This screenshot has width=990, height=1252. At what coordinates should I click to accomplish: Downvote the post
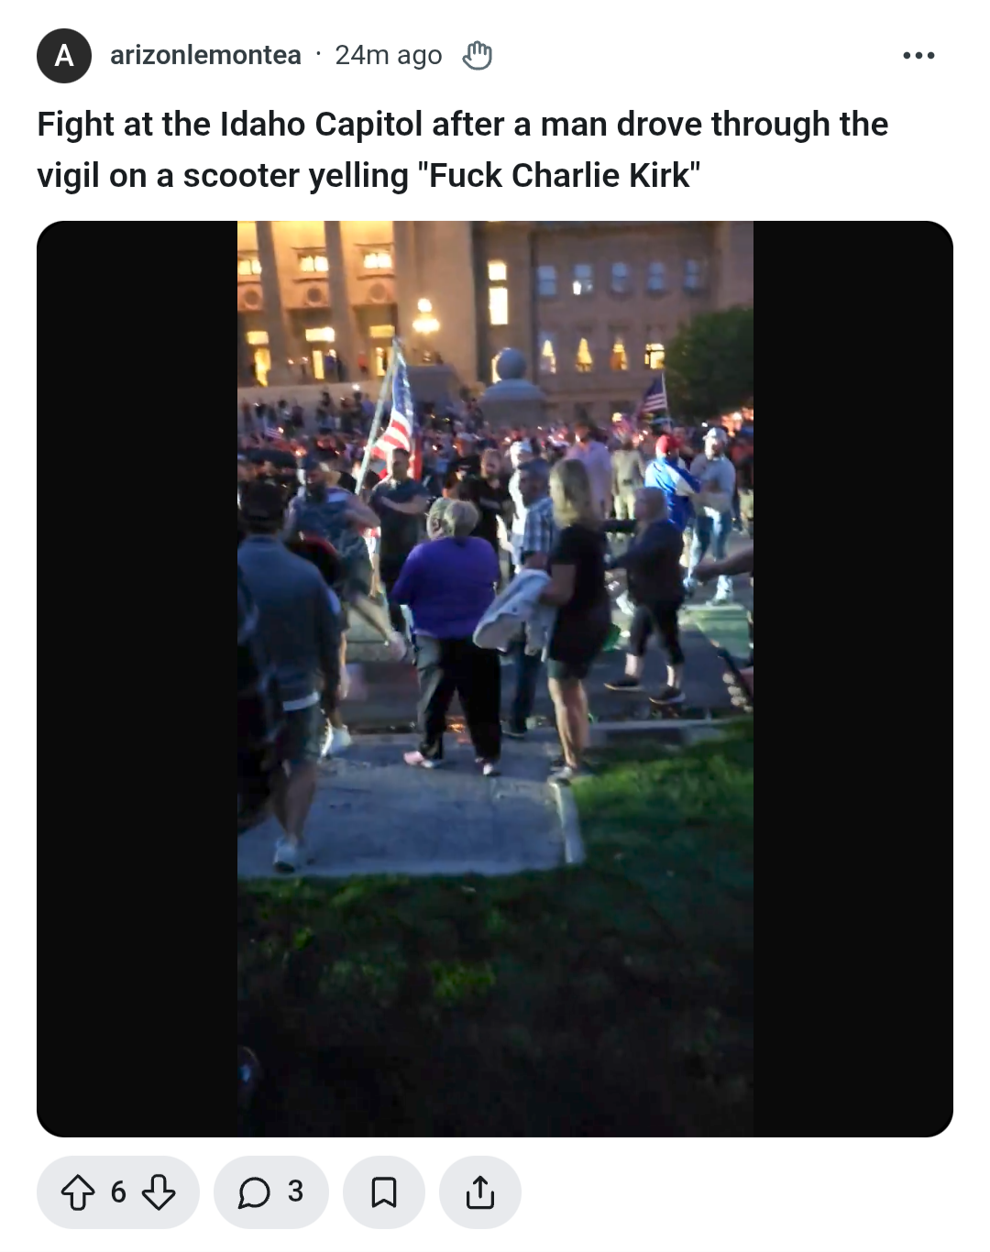coord(159,1192)
